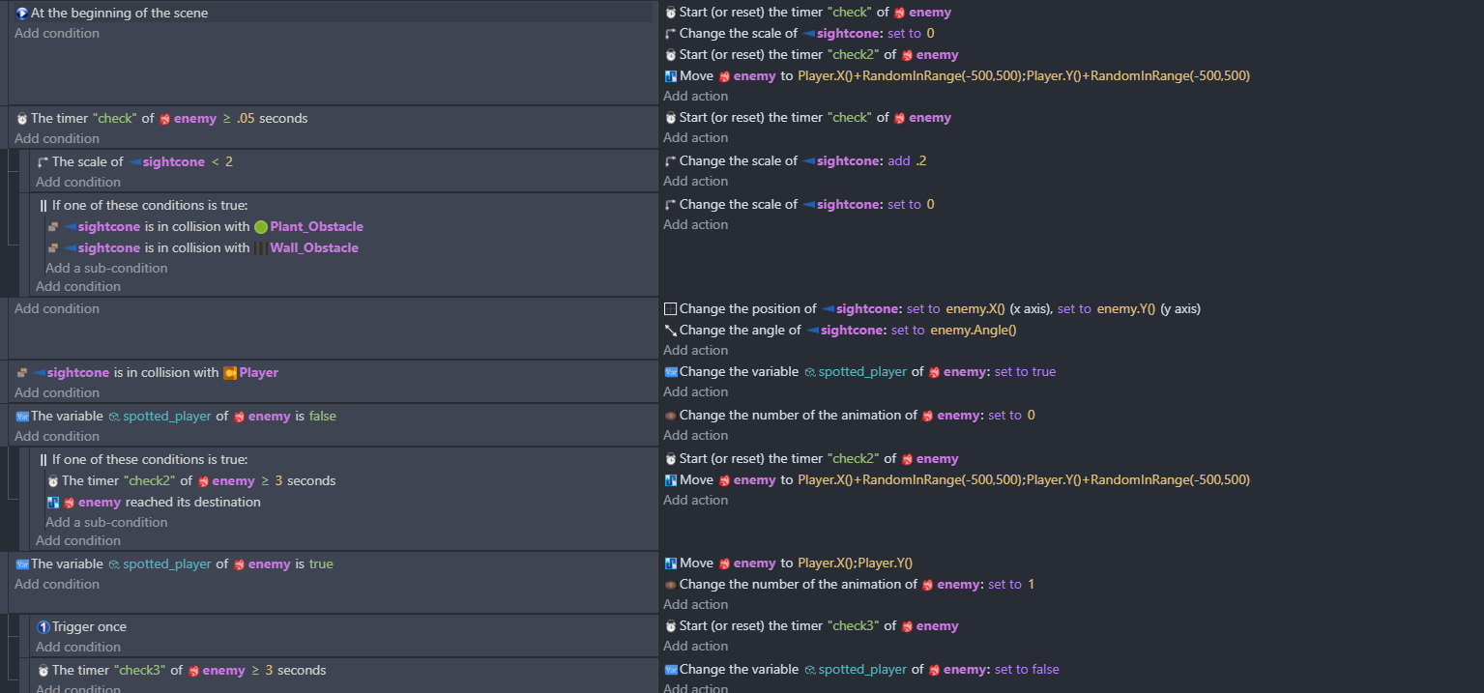The width and height of the screenshot is (1484, 693).
Task: Click the green Plant_Obstacle object icon
Action: click(x=260, y=227)
